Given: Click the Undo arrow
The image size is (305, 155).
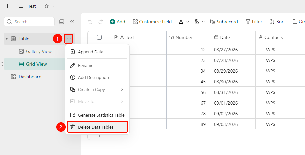Looking at the screenshot, I should tap(90, 22).
